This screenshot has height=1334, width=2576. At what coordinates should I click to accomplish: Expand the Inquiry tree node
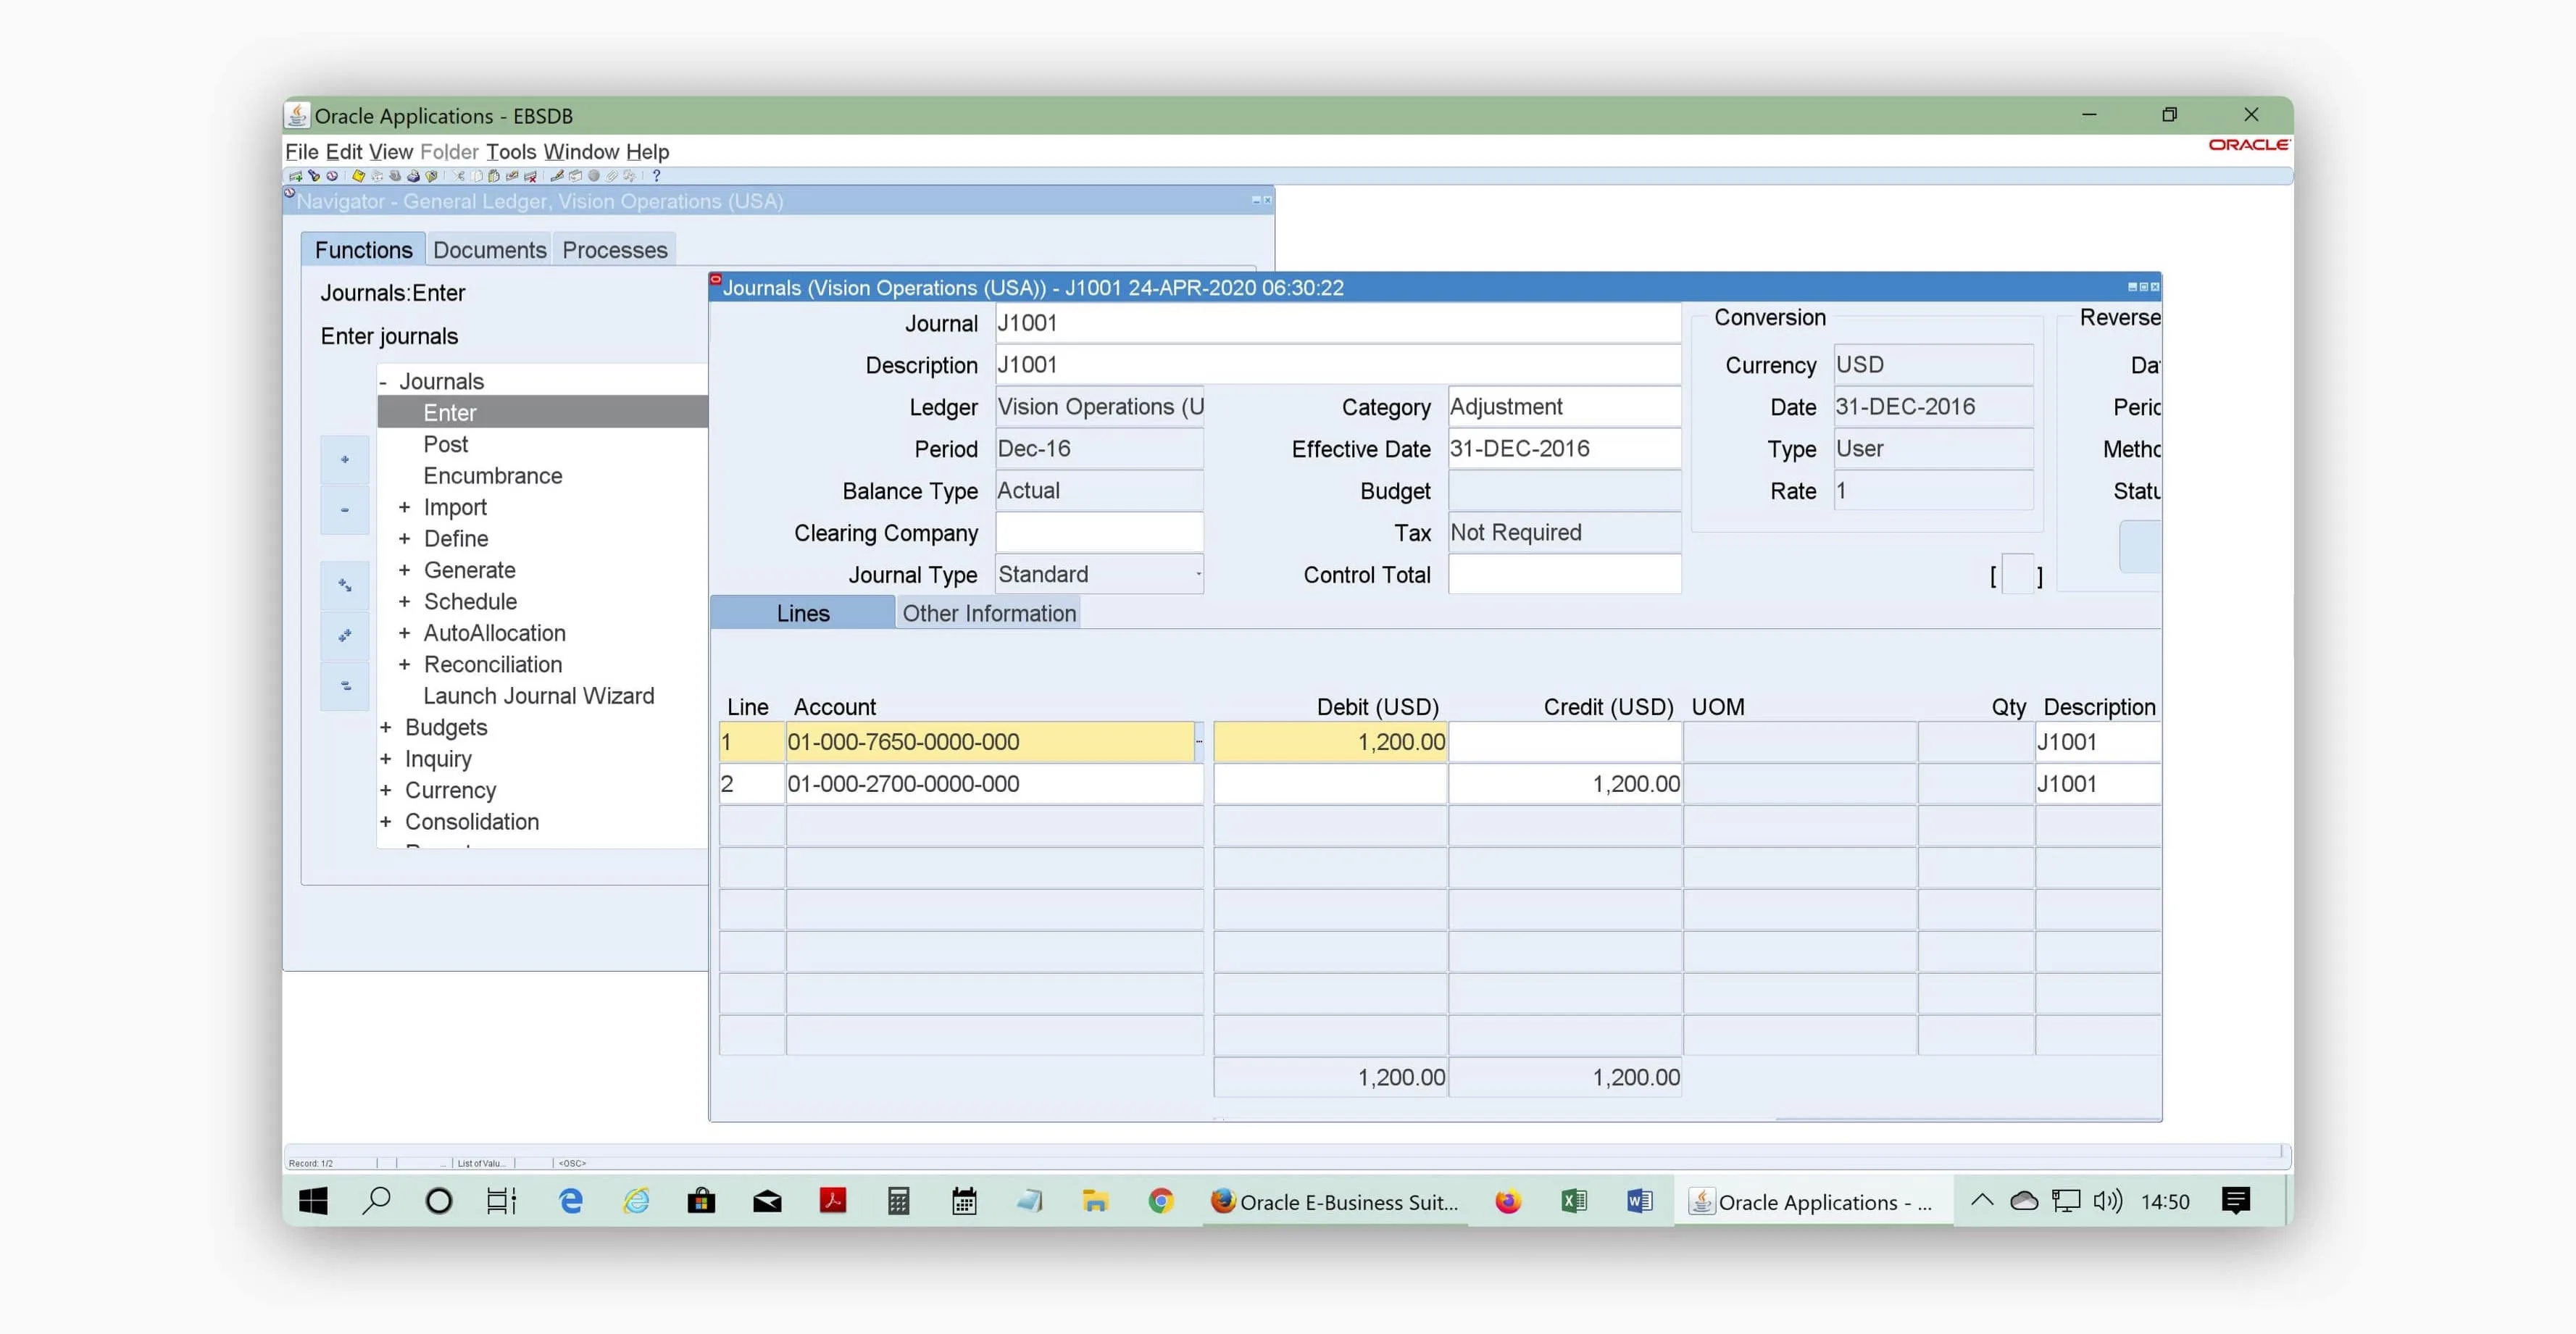pyautogui.click(x=385, y=760)
